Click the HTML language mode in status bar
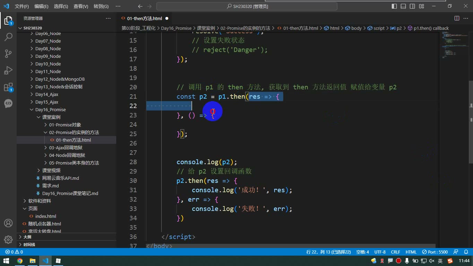 click(411, 252)
